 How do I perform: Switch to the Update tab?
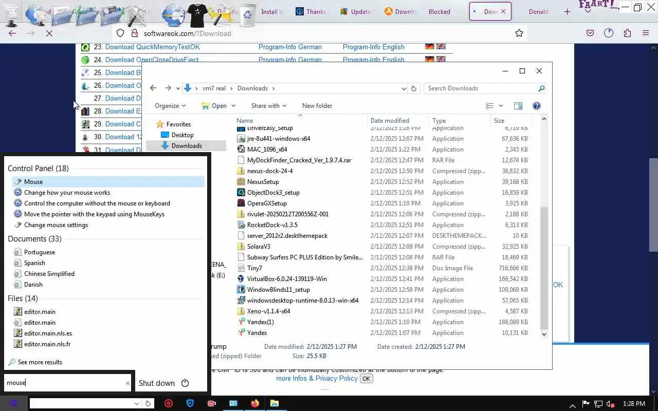point(355,12)
